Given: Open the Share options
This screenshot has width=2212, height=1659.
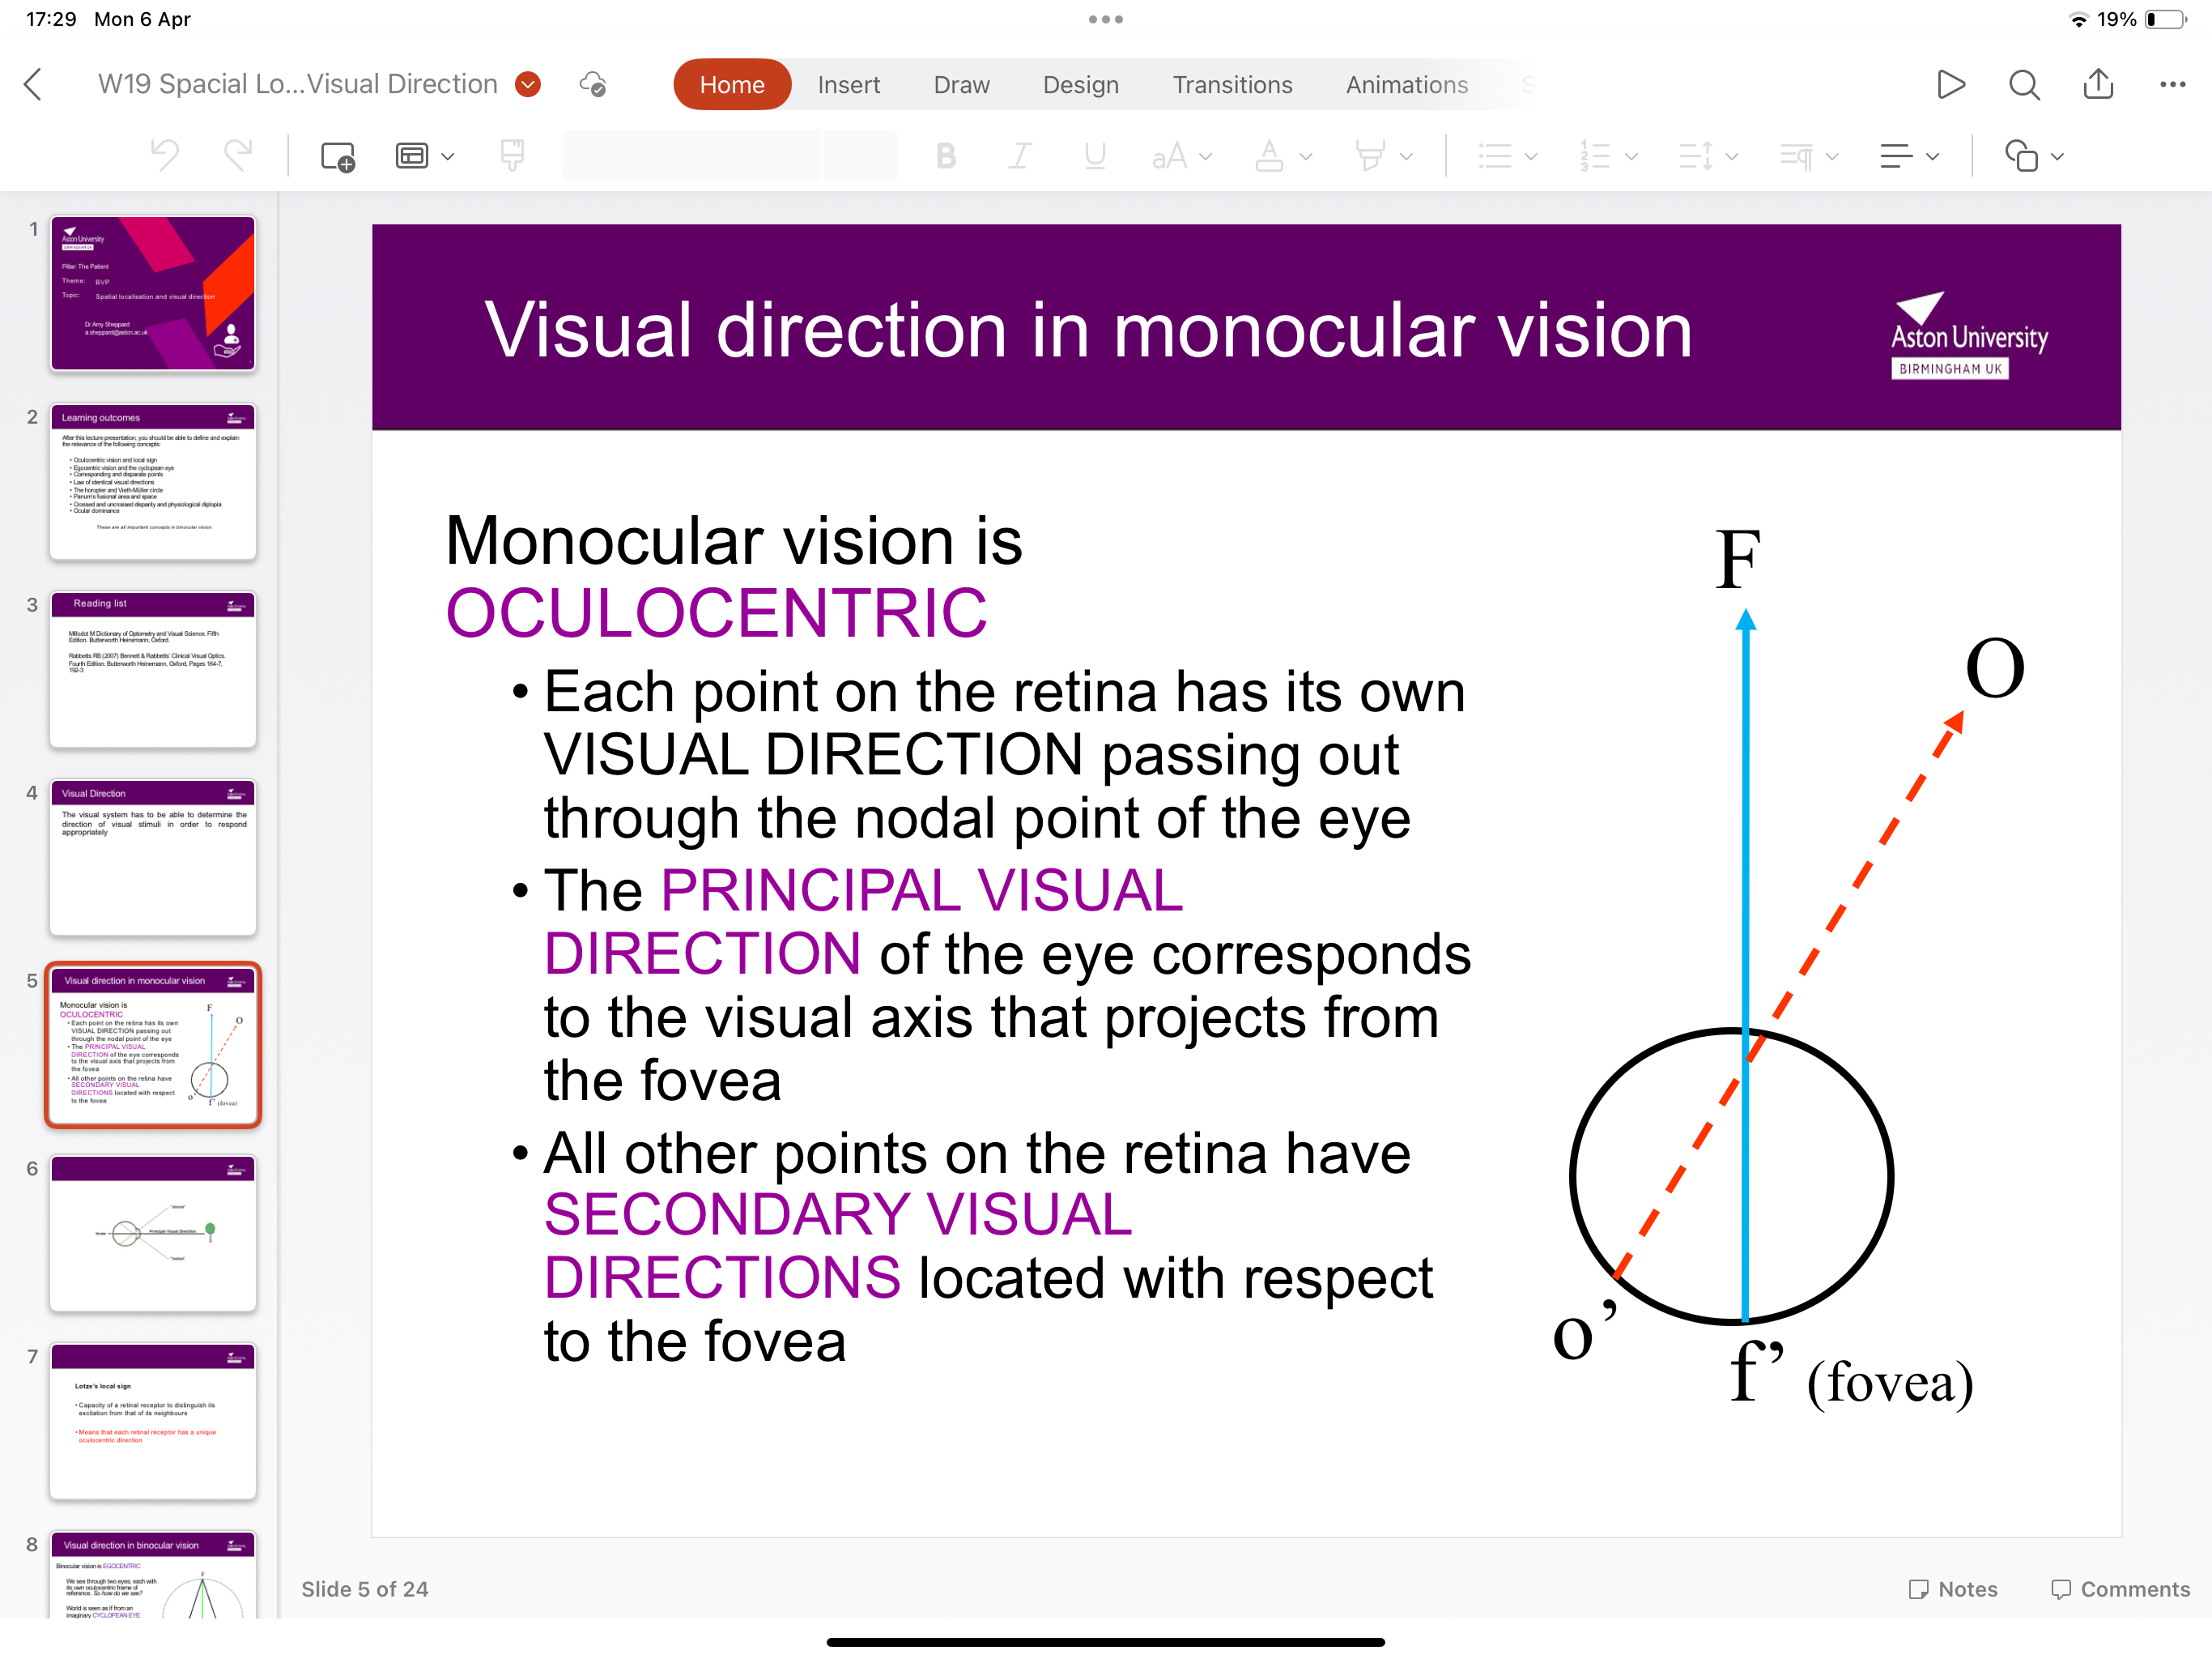Looking at the screenshot, I should (2097, 84).
